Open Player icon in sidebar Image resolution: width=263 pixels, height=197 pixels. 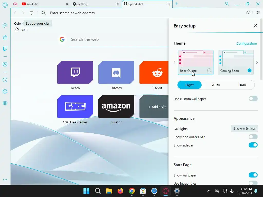5,64
